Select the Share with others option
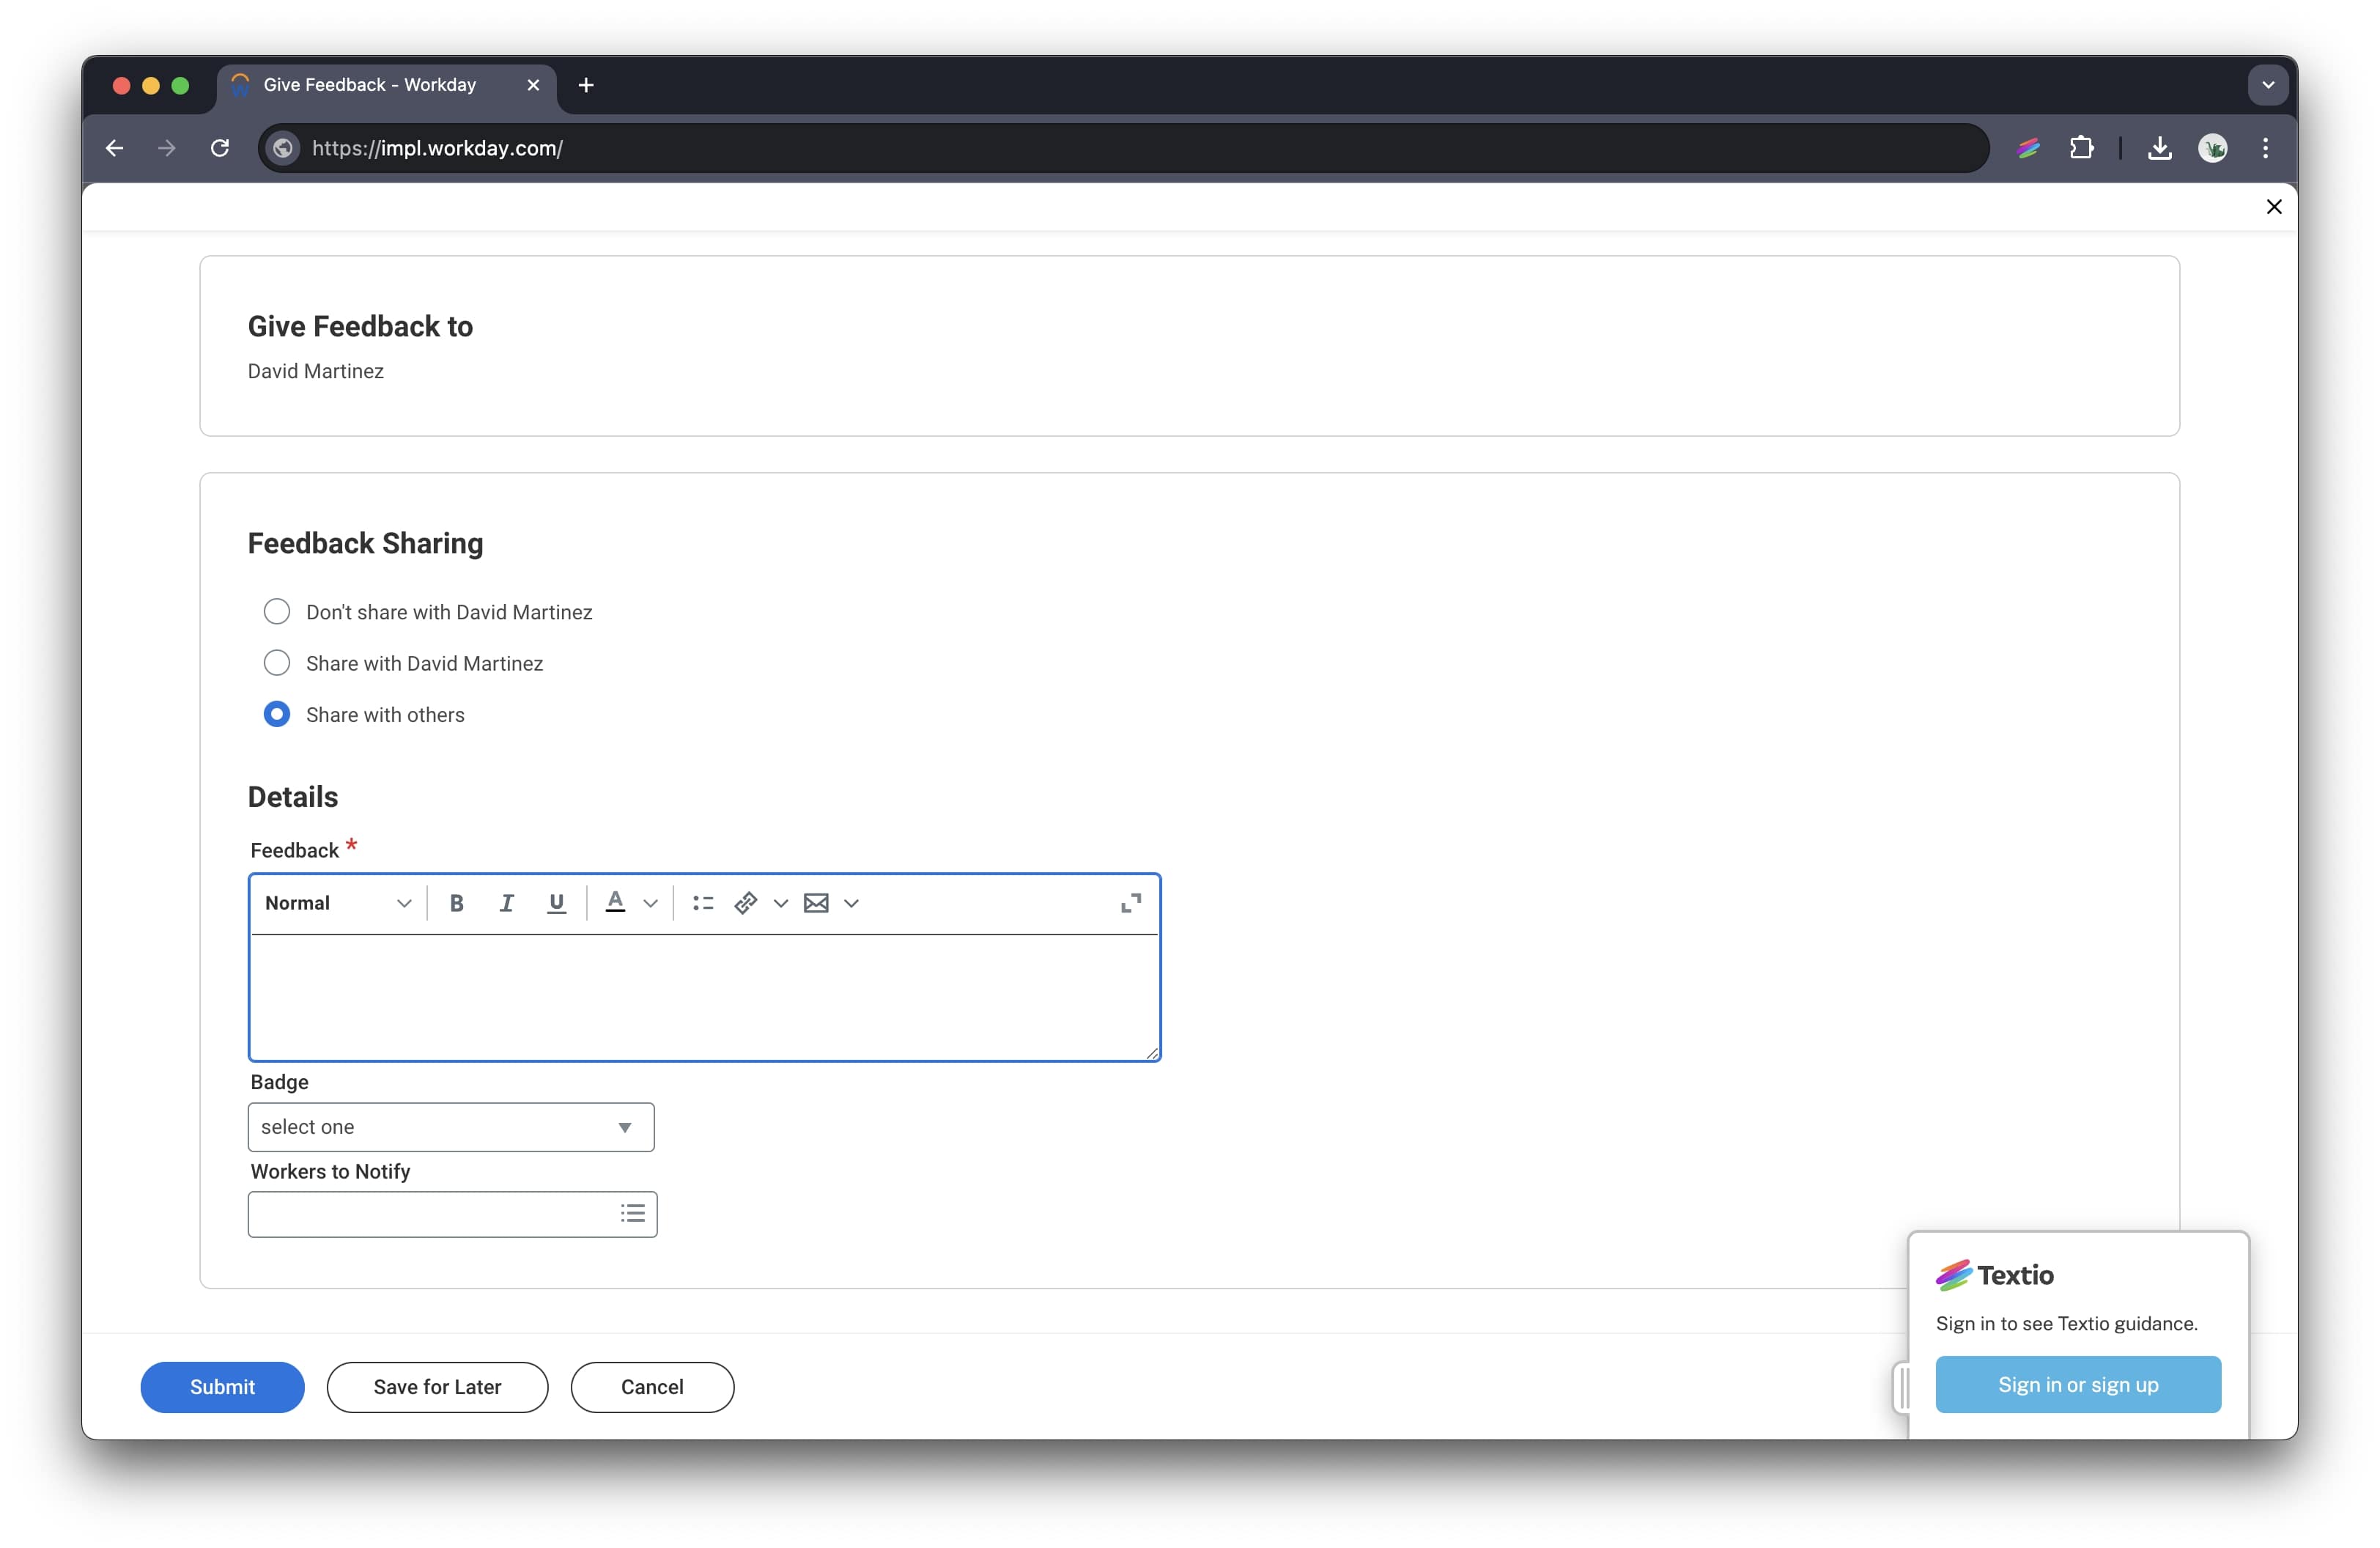The width and height of the screenshot is (2380, 1548). [x=277, y=714]
